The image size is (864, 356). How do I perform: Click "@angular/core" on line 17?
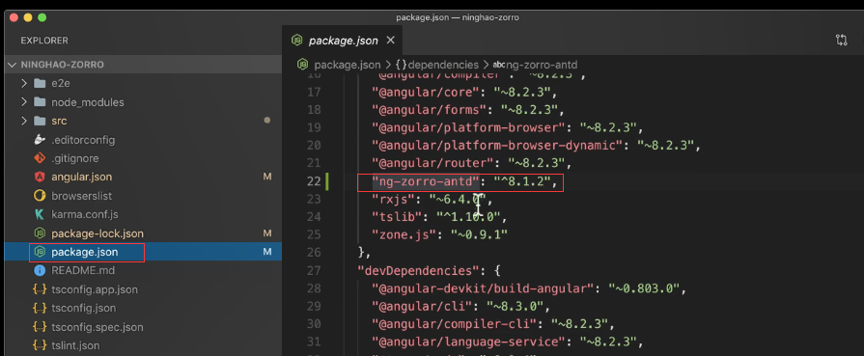tap(426, 92)
